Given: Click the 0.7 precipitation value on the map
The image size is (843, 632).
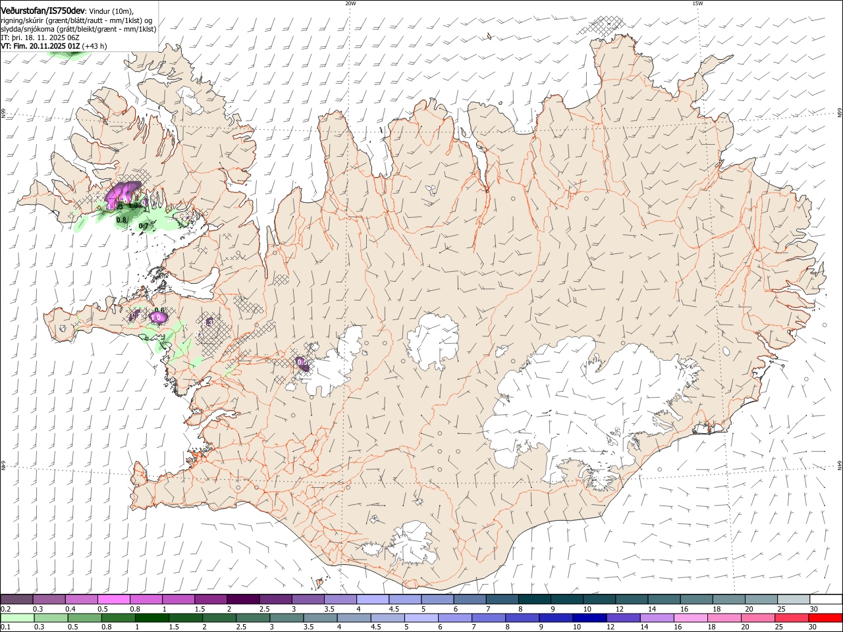Looking at the screenshot, I should pyautogui.click(x=144, y=226).
